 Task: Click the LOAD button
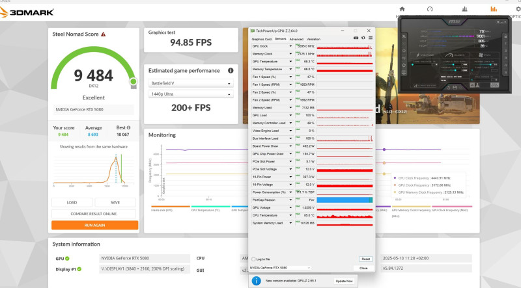click(72, 202)
